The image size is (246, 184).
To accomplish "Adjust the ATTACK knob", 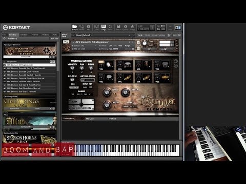I will (x=126, y=92).
